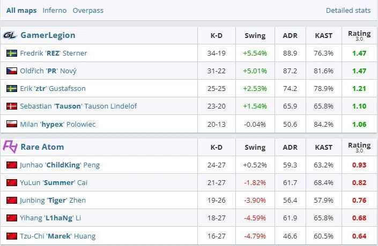Switch to the All maps tab

coord(21,10)
